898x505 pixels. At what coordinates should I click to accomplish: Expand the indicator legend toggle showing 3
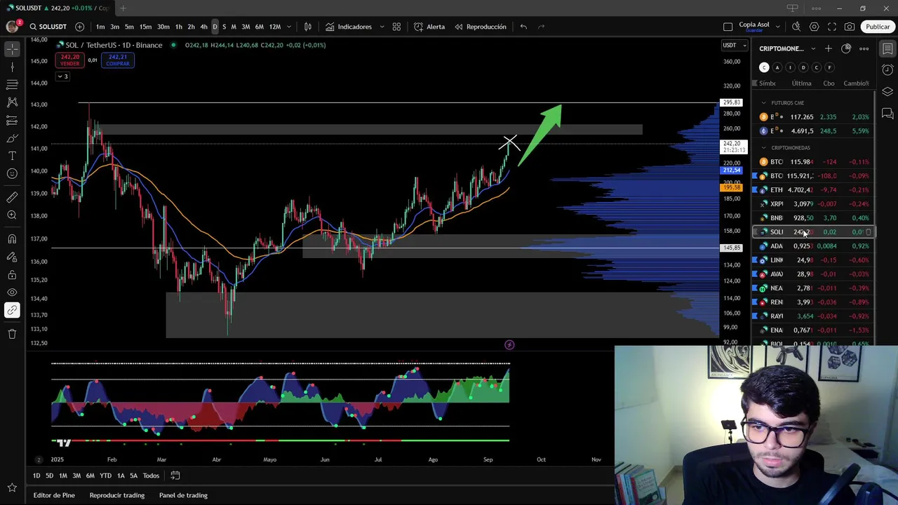click(62, 76)
